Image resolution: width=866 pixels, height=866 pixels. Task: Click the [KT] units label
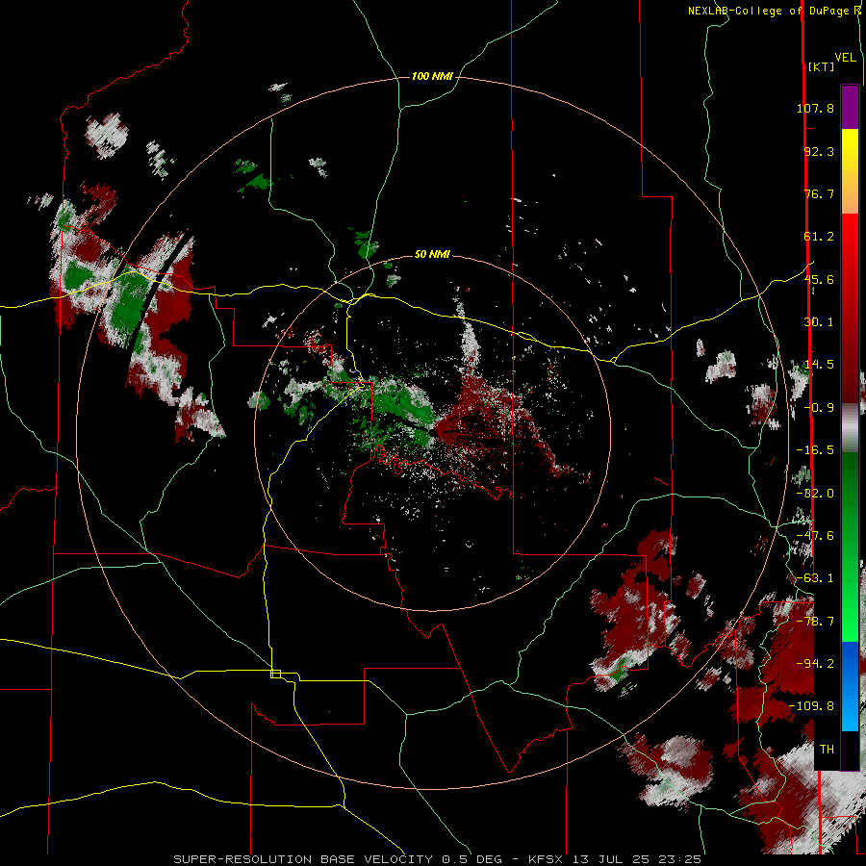(821, 66)
